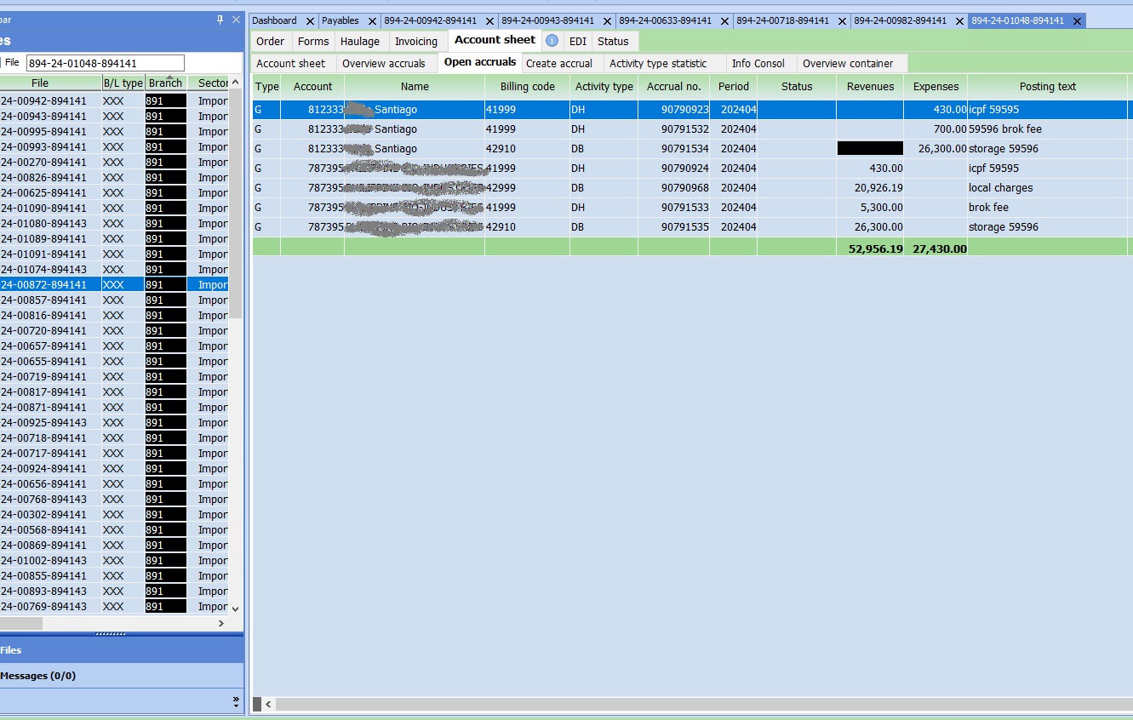
Task: Select file 24-00995-894141 in the file list
Action: [x=115, y=132]
